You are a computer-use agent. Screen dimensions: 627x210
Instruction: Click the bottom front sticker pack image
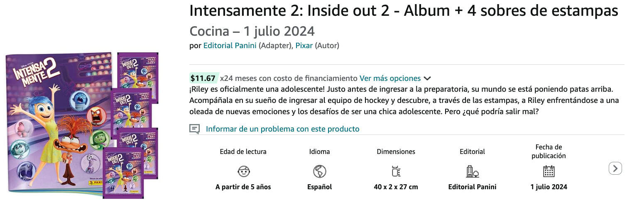point(123,172)
